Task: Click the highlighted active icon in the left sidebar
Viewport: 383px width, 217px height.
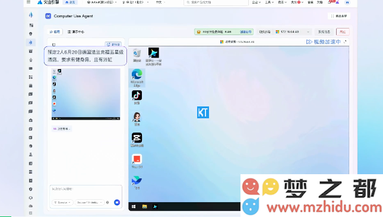Action: point(31,43)
